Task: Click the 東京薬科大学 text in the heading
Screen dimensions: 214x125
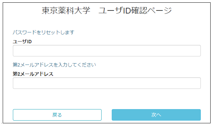Action: click(66, 10)
